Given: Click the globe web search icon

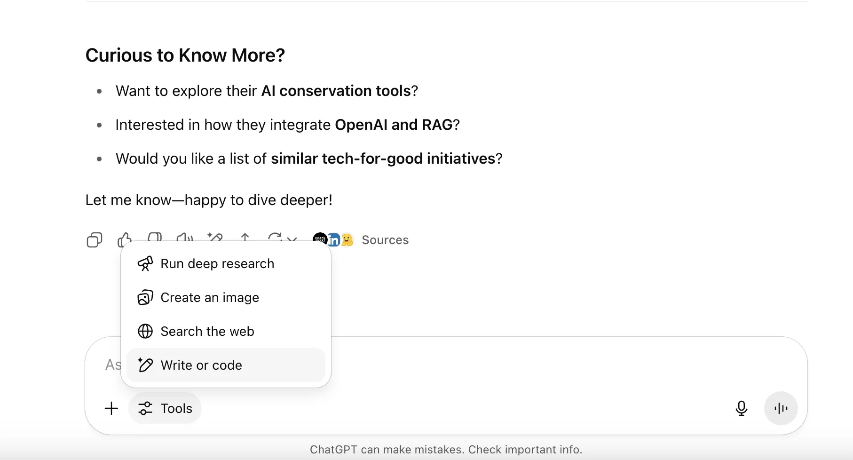Looking at the screenshot, I should pyautogui.click(x=145, y=331).
